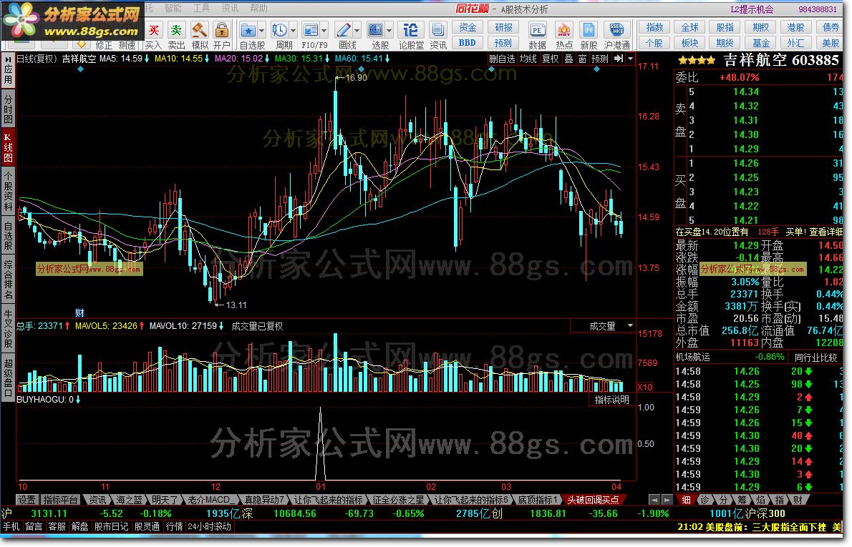852x547 pixels.
Task: Open the dropdown arrow next to 预测 above chart
Action: click(x=630, y=59)
